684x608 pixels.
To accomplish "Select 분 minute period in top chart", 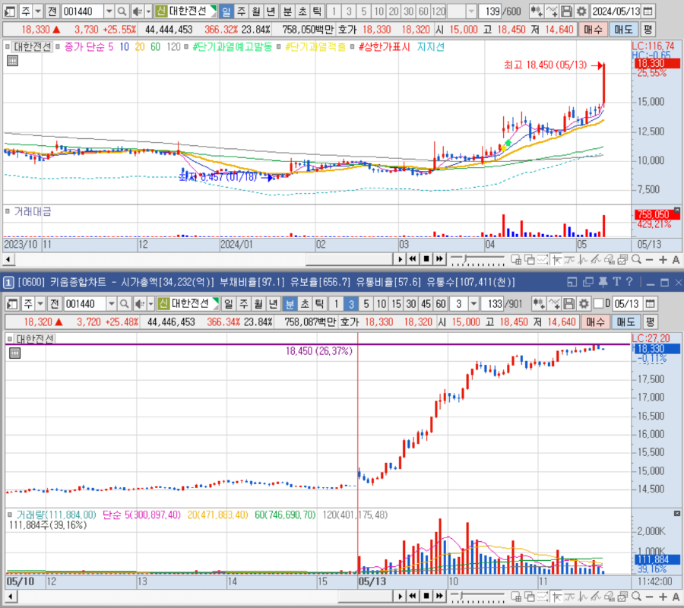I will point(287,11).
